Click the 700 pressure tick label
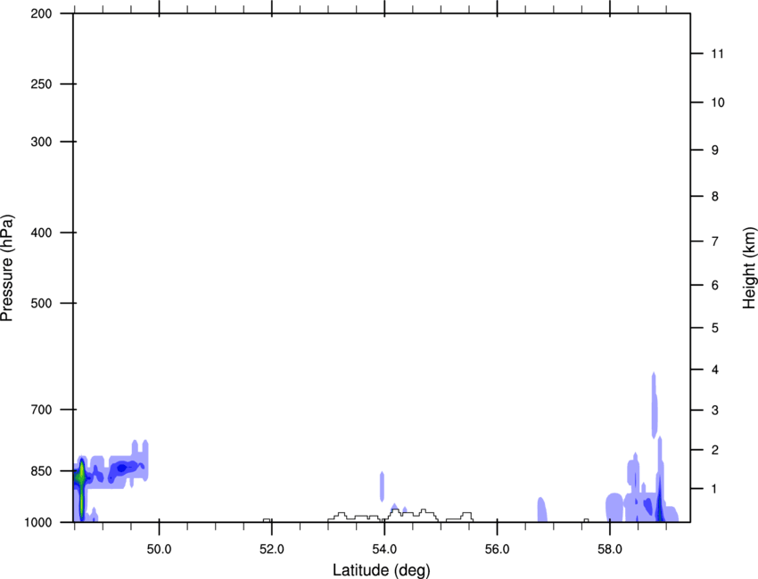The width and height of the screenshot is (758, 579). (x=41, y=410)
